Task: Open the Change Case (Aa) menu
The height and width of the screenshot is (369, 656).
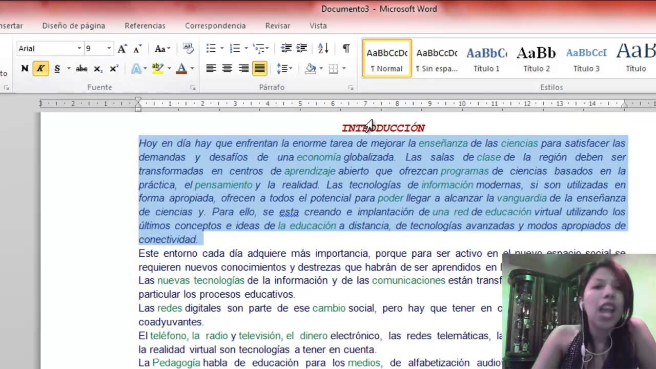Action: [x=162, y=49]
